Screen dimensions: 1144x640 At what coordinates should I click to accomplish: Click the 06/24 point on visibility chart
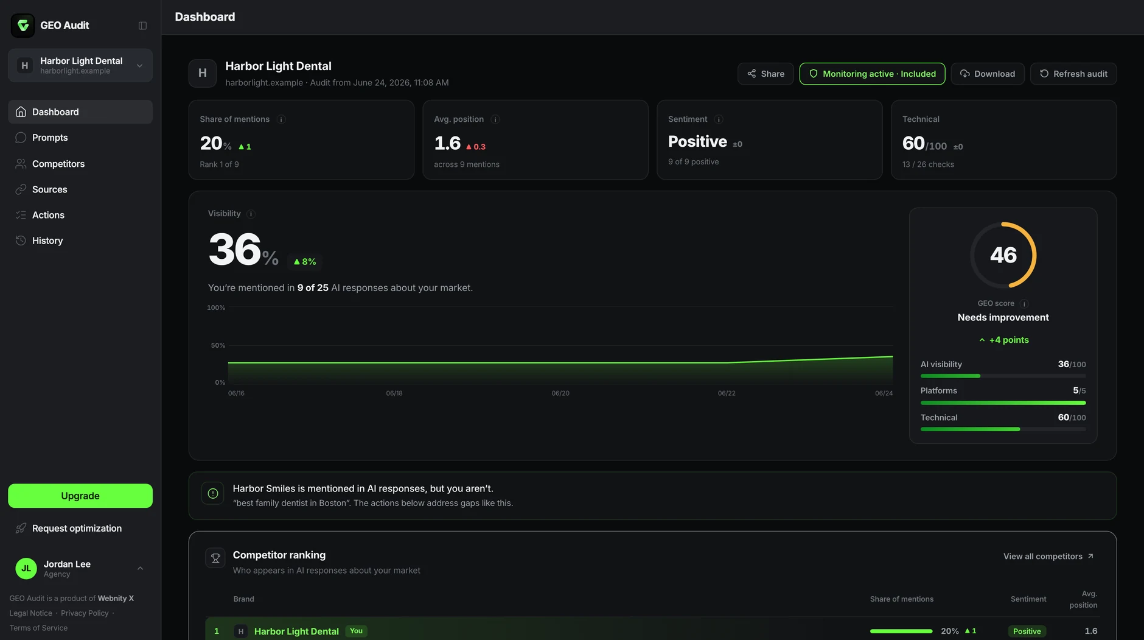(893, 356)
